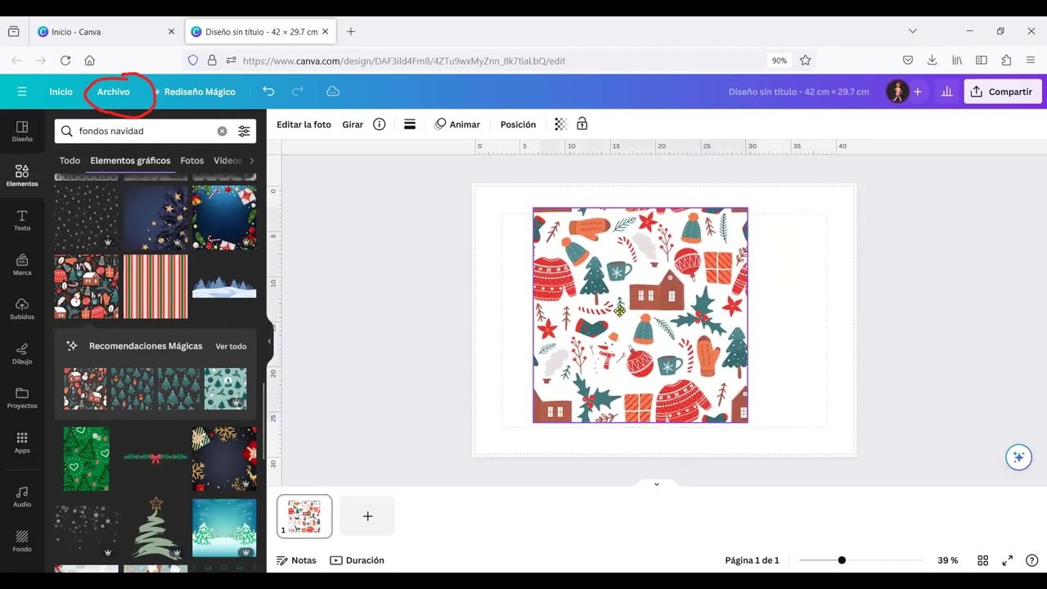1047x589 pixels.
Task: Open the analytics bar chart icon
Action: tap(946, 92)
